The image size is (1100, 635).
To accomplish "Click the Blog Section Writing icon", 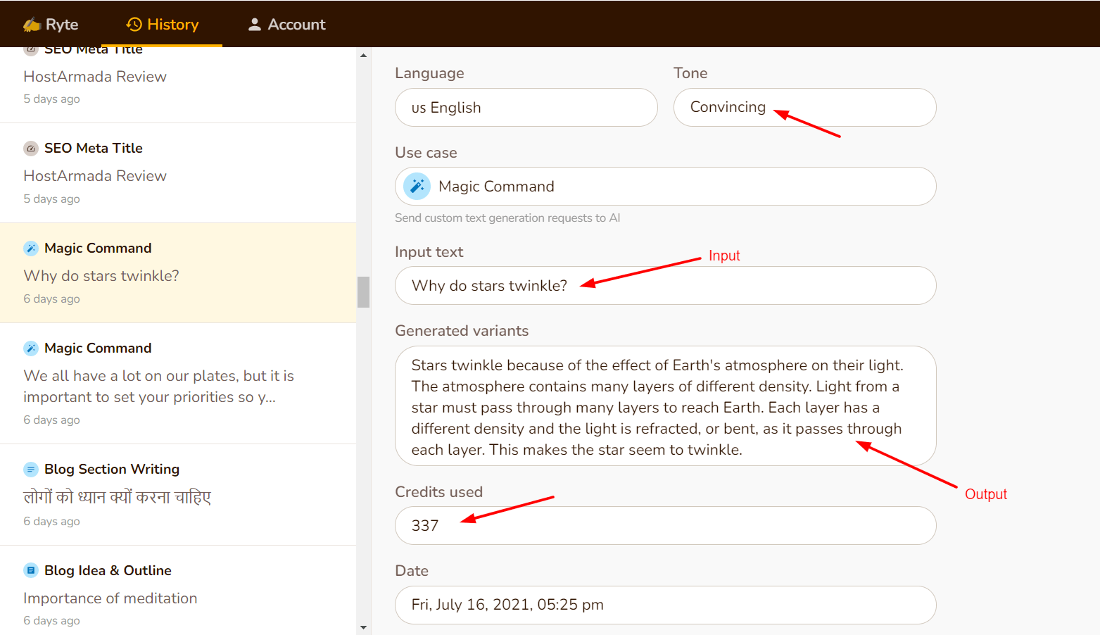I will 31,470.
